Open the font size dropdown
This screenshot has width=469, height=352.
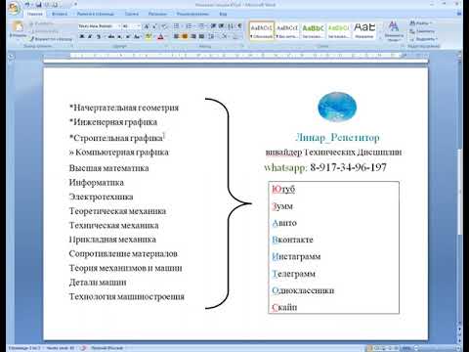click(139, 26)
